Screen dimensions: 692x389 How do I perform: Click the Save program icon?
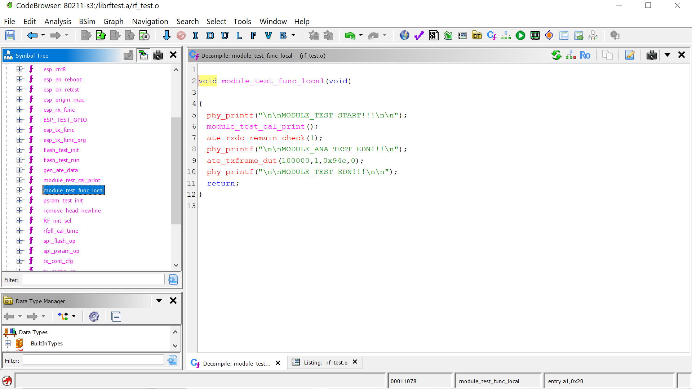point(10,35)
